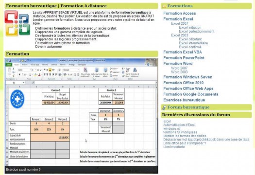Toggle Bold formatting in Excel ribbon
The image size is (255, 175).
tap(19, 75)
